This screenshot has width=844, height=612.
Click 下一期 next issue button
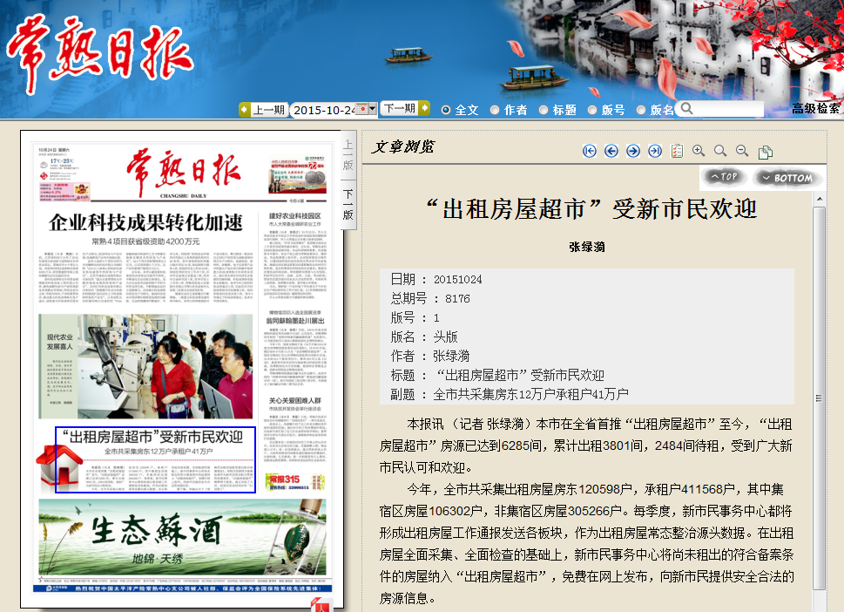(x=400, y=109)
